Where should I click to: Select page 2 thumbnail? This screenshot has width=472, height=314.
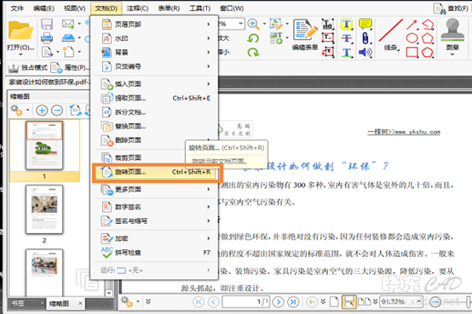click(x=44, y=209)
